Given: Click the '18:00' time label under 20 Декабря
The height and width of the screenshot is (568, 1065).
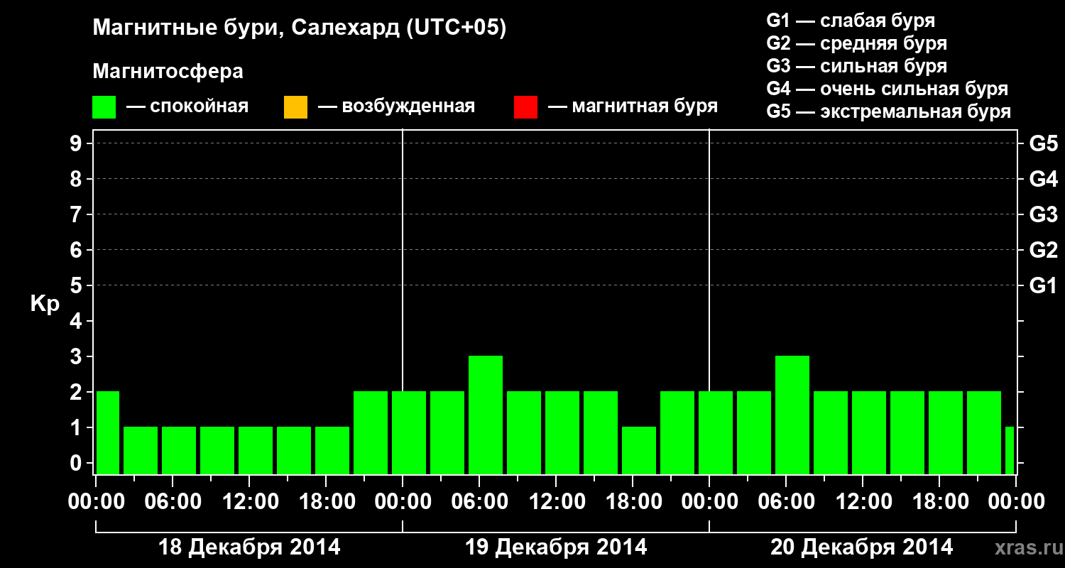Looking at the screenshot, I should 939,501.
